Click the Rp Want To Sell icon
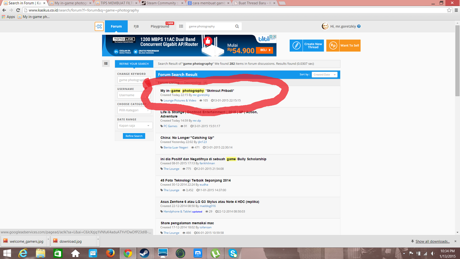The image size is (460, 259). tap(333, 46)
